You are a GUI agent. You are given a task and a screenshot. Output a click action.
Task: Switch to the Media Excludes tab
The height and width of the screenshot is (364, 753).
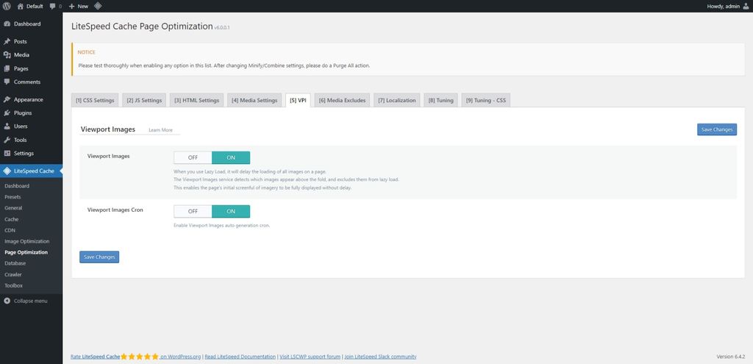point(342,100)
